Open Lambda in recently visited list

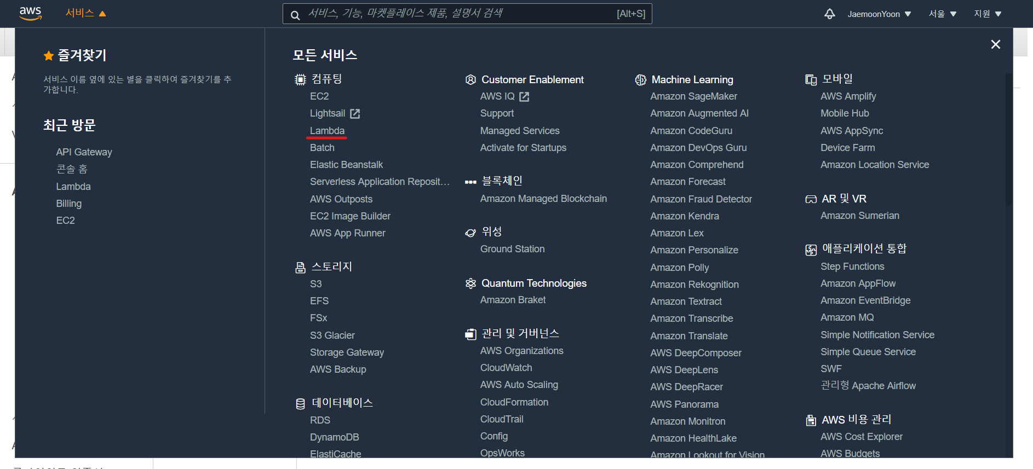pos(73,187)
